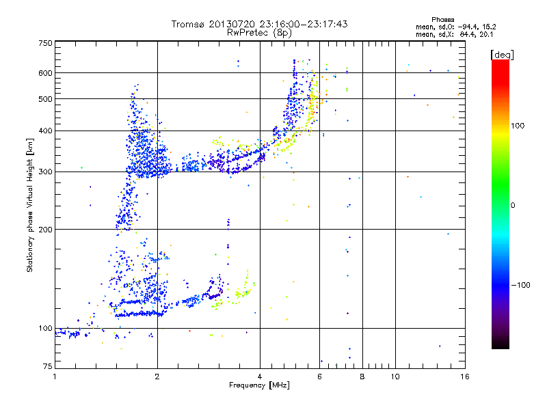Click the x-axis tick label '10'
Image resolution: width=547 pixels, height=410 pixels.
395,377
